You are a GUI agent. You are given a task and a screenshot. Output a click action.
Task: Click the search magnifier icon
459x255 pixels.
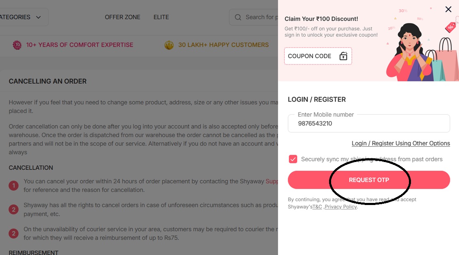[x=238, y=17]
